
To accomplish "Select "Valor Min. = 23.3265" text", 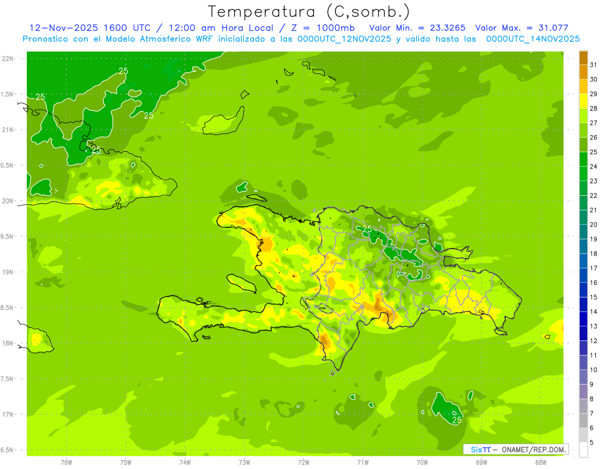I will (x=418, y=28).
